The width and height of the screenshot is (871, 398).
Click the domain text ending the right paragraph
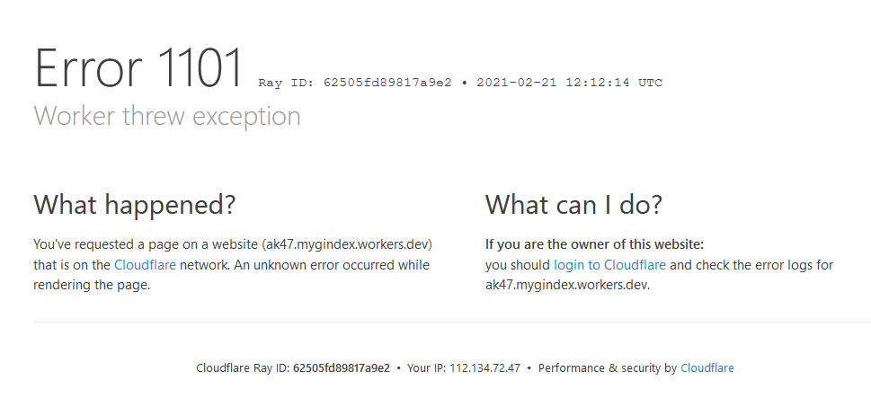[x=568, y=286]
